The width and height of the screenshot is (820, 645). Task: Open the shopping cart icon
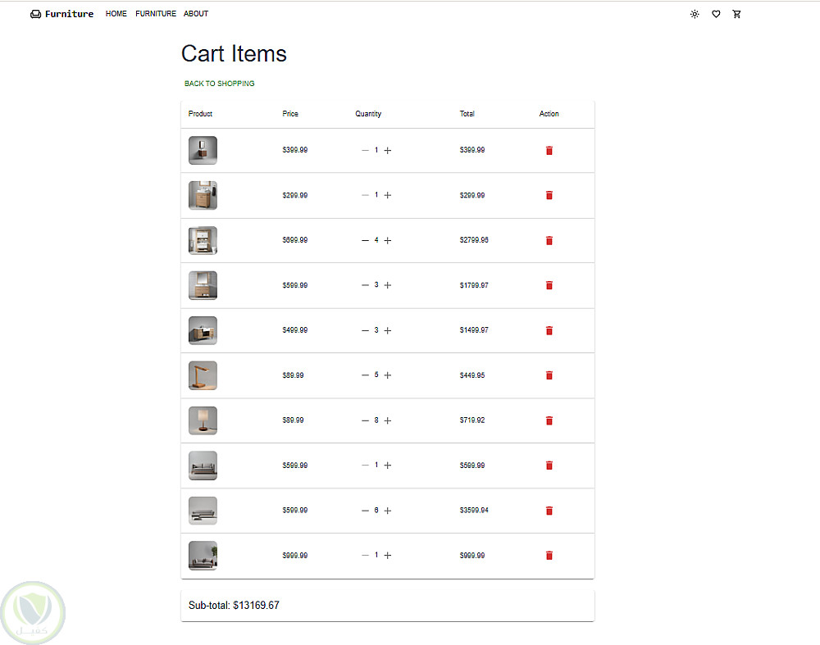point(736,14)
